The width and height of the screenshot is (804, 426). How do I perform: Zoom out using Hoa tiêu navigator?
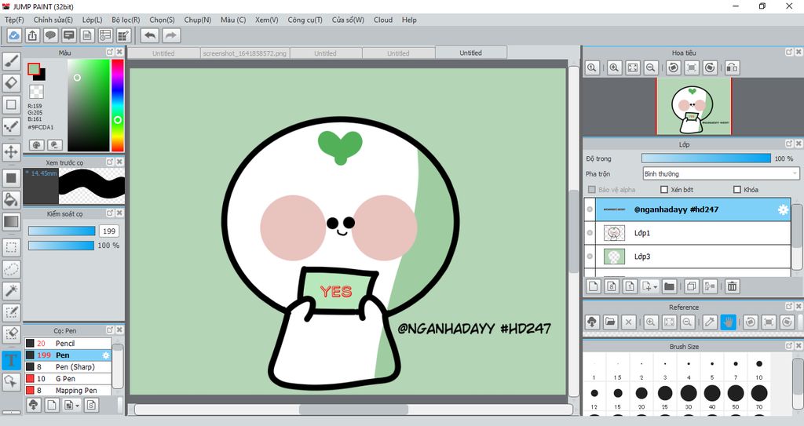point(651,67)
